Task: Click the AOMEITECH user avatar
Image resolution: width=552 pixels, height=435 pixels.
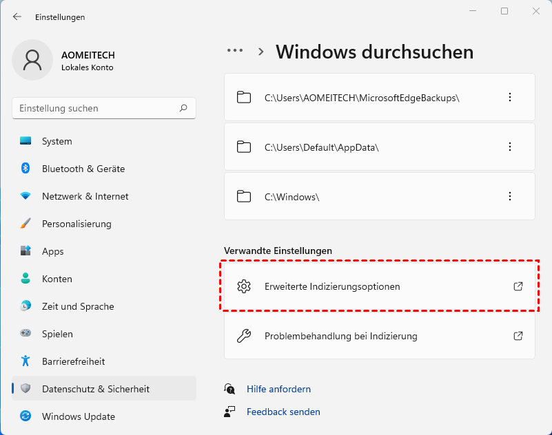Action: click(32, 60)
